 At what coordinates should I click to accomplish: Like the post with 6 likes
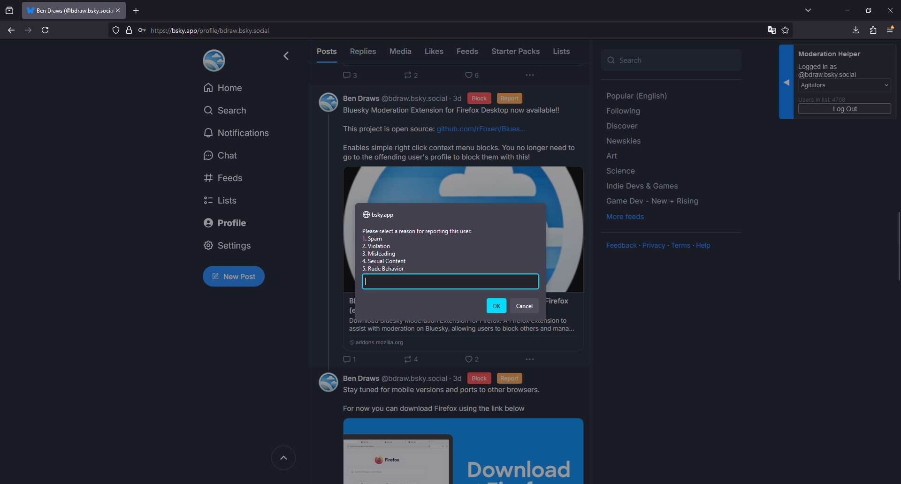pyautogui.click(x=472, y=75)
